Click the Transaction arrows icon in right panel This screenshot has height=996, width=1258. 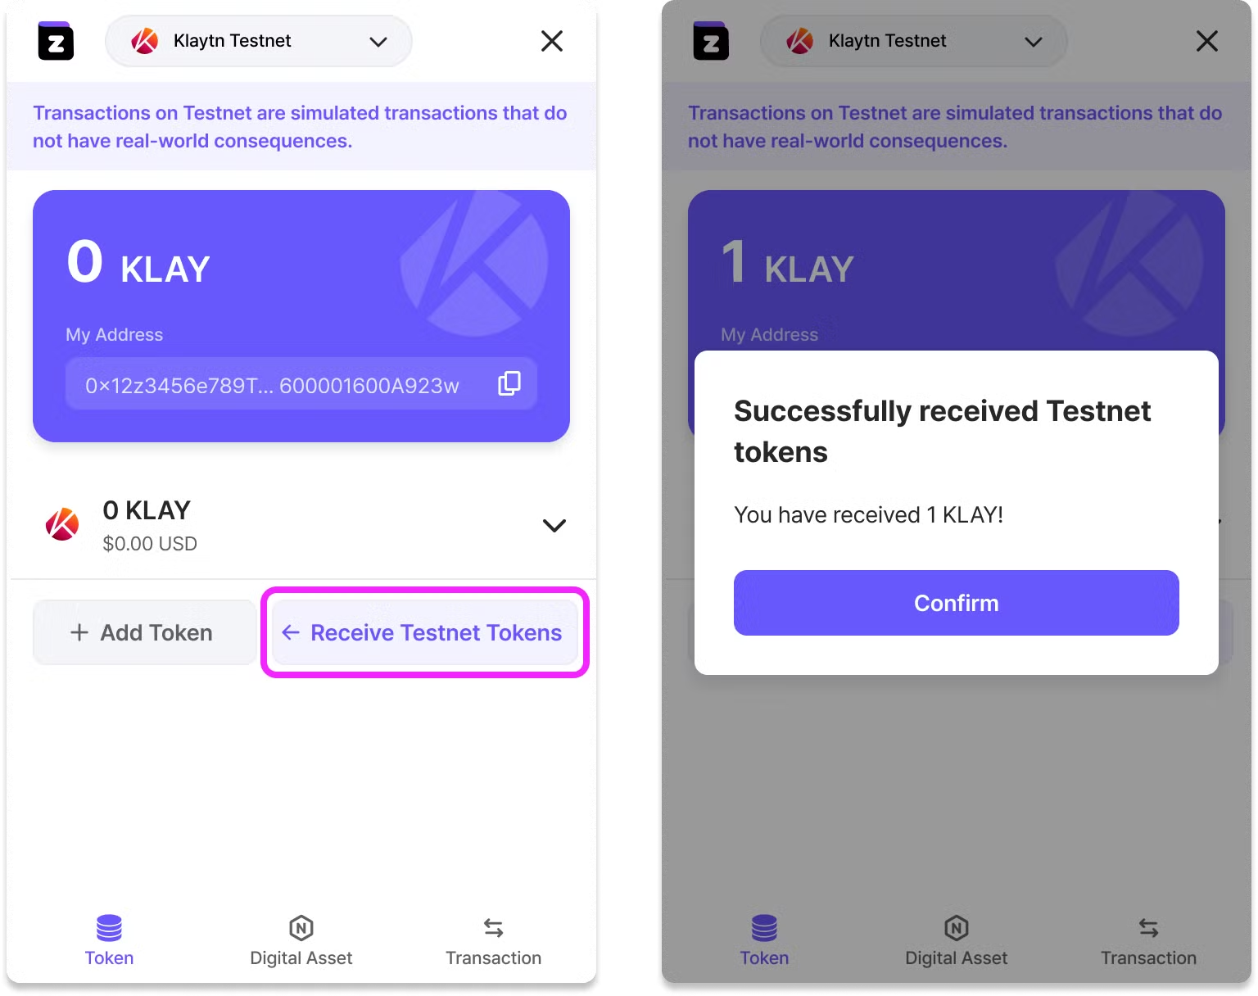1148,928
